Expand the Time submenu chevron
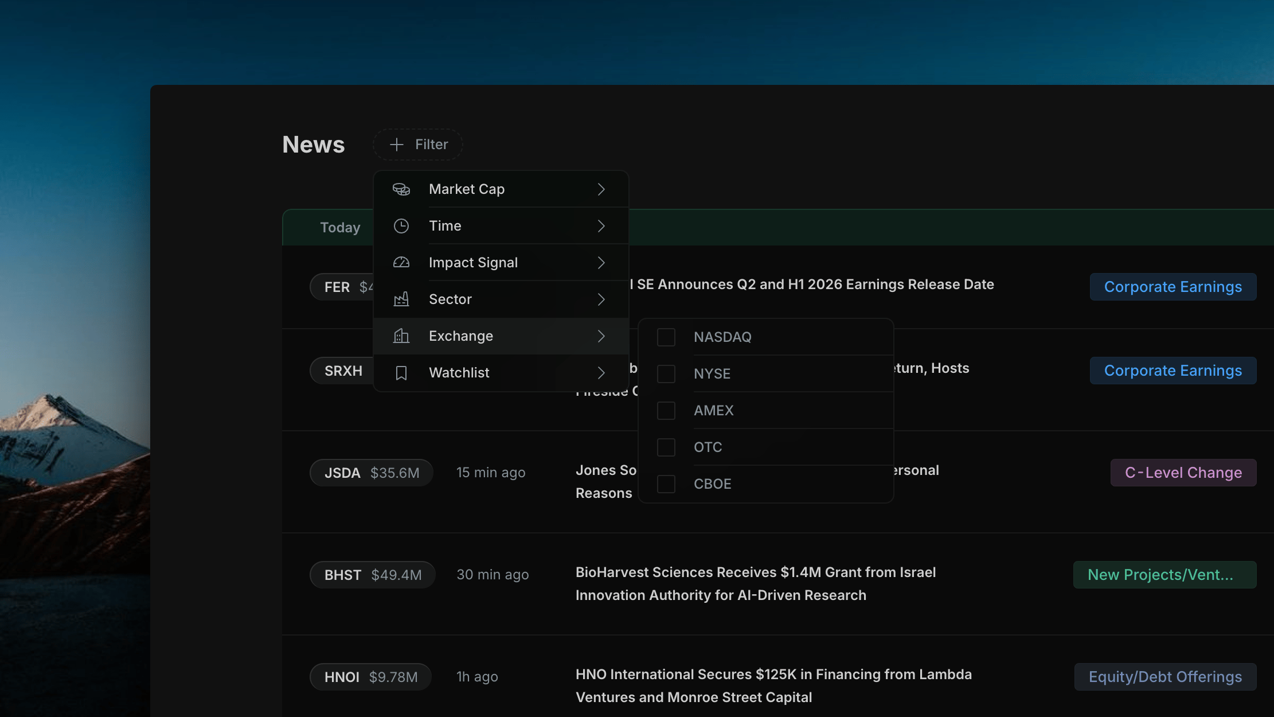This screenshot has width=1274, height=717. coord(601,226)
